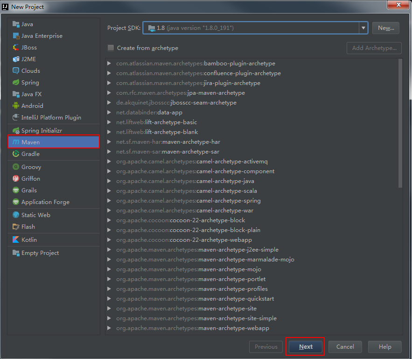The width and height of the screenshot is (412, 359).
Task: Select the Empty Project icon
Action: click(16, 253)
